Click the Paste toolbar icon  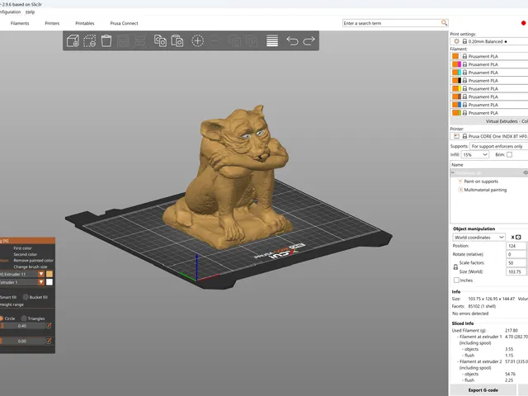click(x=177, y=40)
